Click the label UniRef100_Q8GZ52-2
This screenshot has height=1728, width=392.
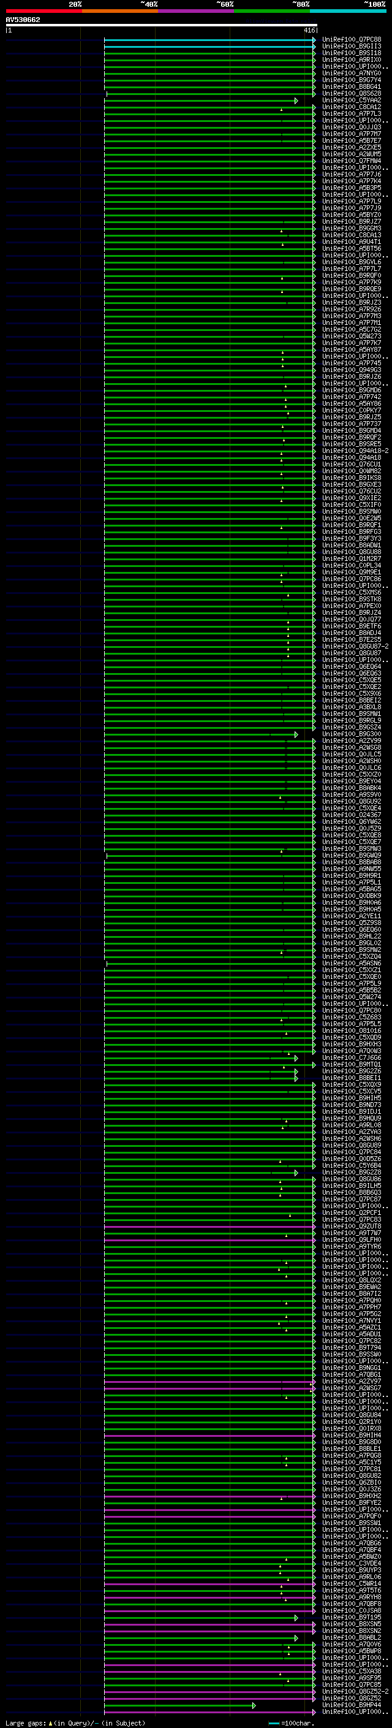click(355, 1691)
